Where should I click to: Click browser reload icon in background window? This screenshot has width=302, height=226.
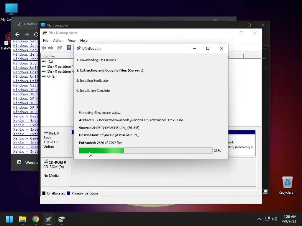click(x=36, y=34)
